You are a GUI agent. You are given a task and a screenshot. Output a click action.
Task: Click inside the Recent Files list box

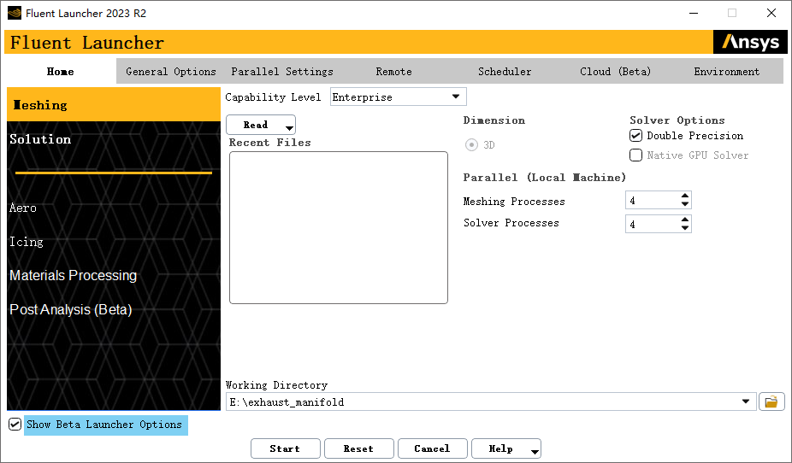point(338,227)
